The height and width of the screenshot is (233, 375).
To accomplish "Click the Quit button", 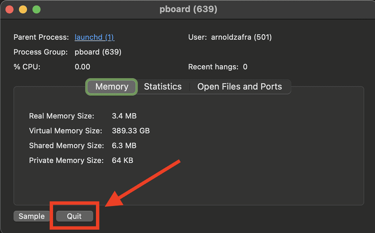I will click(x=74, y=216).
